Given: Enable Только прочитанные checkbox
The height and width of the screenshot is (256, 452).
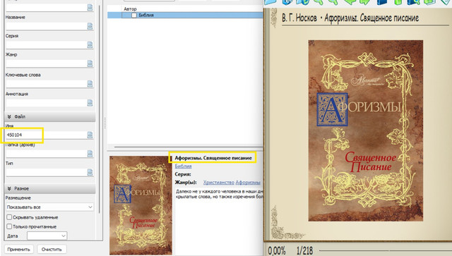Looking at the screenshot, I should (9, 226).
